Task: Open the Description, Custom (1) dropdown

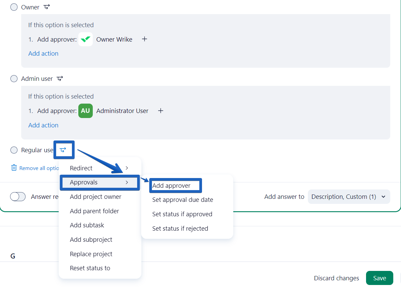Action: click(349, 197)
